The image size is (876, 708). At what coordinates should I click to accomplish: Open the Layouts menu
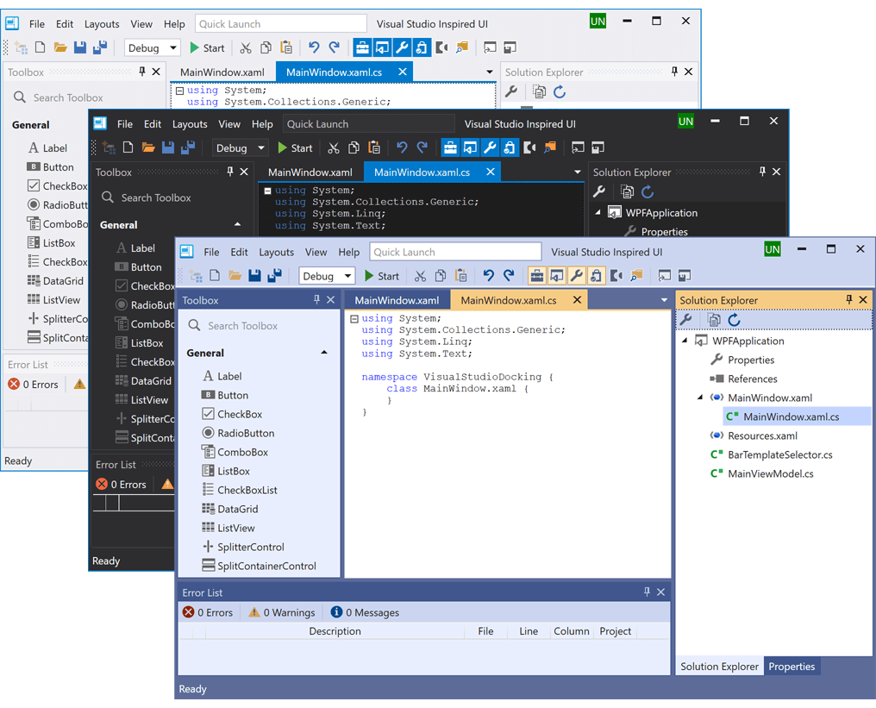pyautogui.click(x=276, y=252)
